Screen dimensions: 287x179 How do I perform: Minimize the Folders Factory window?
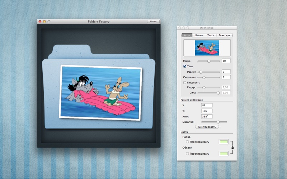[44, 21]
